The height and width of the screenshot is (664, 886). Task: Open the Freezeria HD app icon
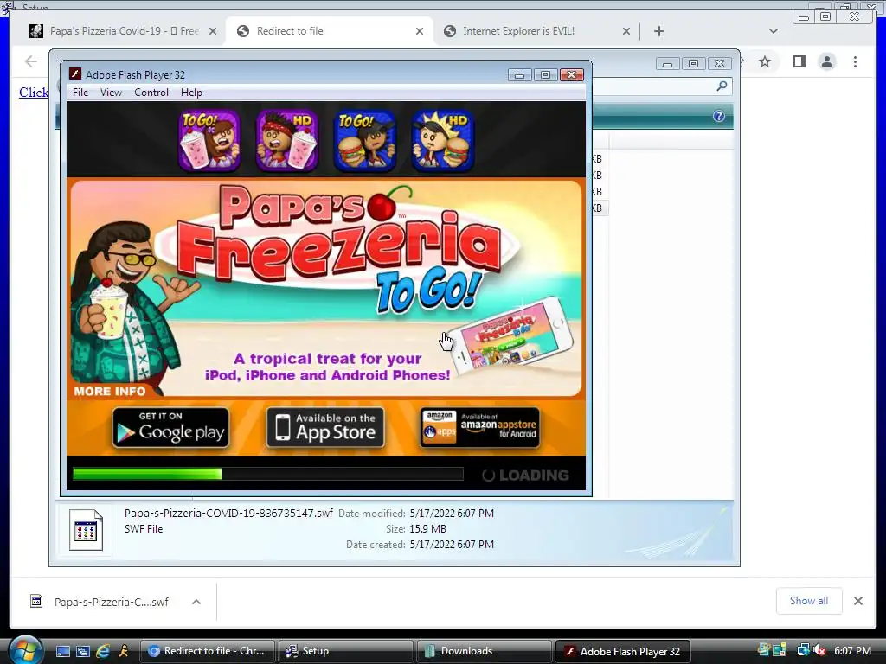287,141
